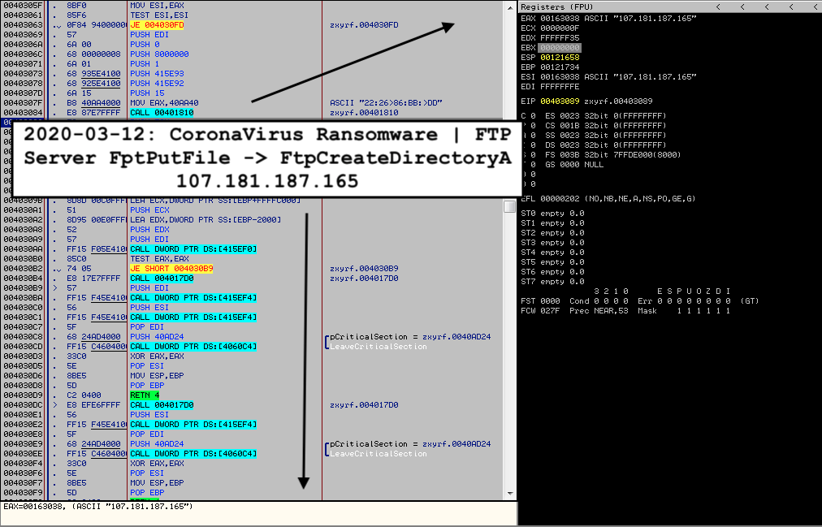Select the CALL 004017D0 at address 004030B4
The image size is (822, 527).
pyautogui.click(x=162, y=279)
